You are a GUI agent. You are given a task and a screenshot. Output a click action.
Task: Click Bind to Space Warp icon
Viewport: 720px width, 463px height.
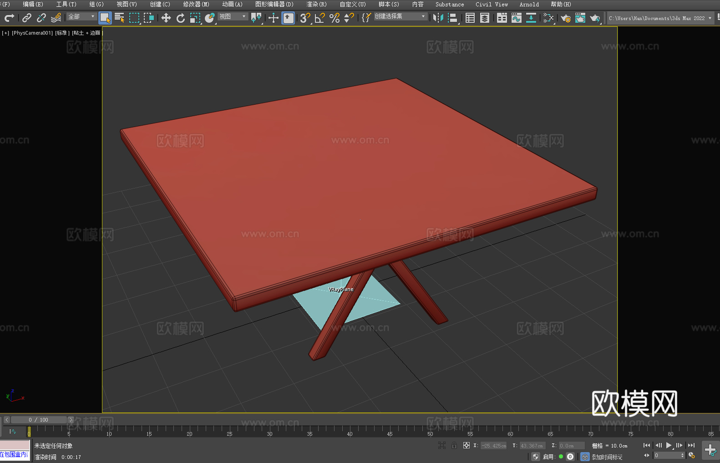56,18
